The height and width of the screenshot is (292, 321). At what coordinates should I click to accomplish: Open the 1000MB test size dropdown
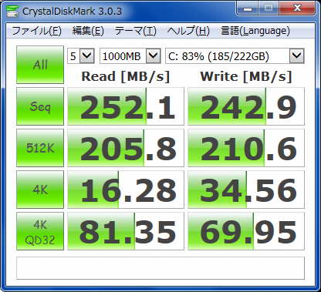(130, 55)
